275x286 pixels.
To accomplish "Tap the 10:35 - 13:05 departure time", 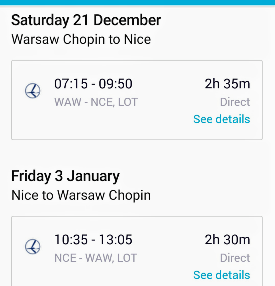I will click(x=93, y=240).
